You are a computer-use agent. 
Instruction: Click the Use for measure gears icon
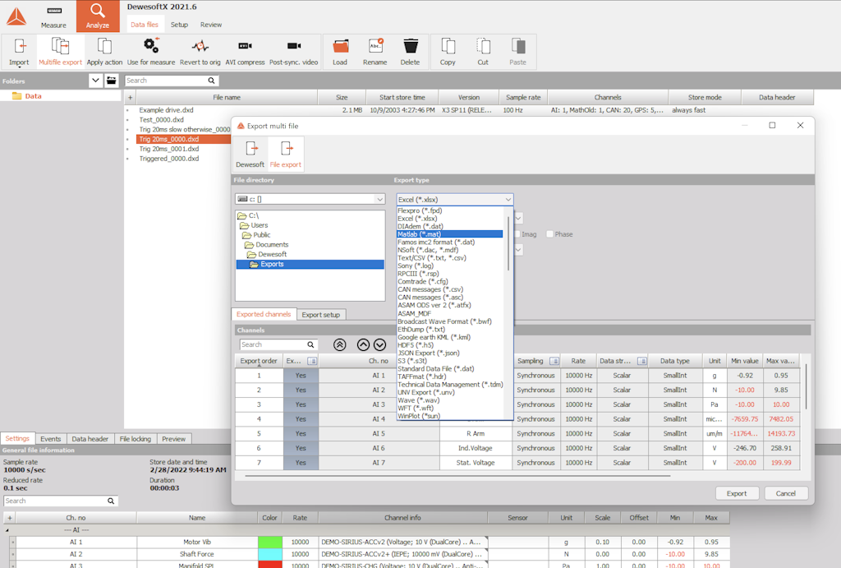tap(151, 46)
